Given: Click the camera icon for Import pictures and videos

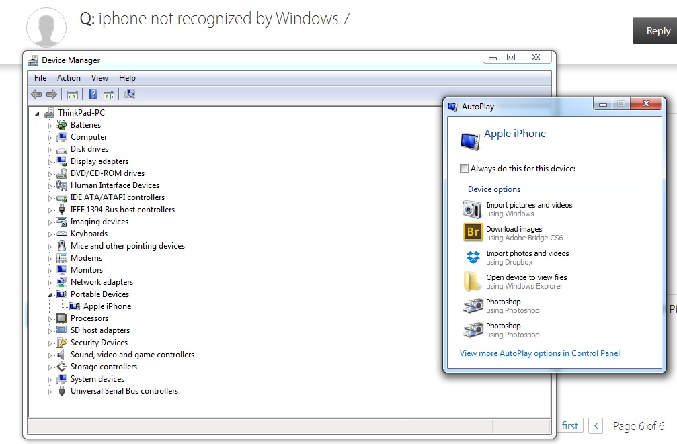Looking at the screenshot, I should 472,209.
